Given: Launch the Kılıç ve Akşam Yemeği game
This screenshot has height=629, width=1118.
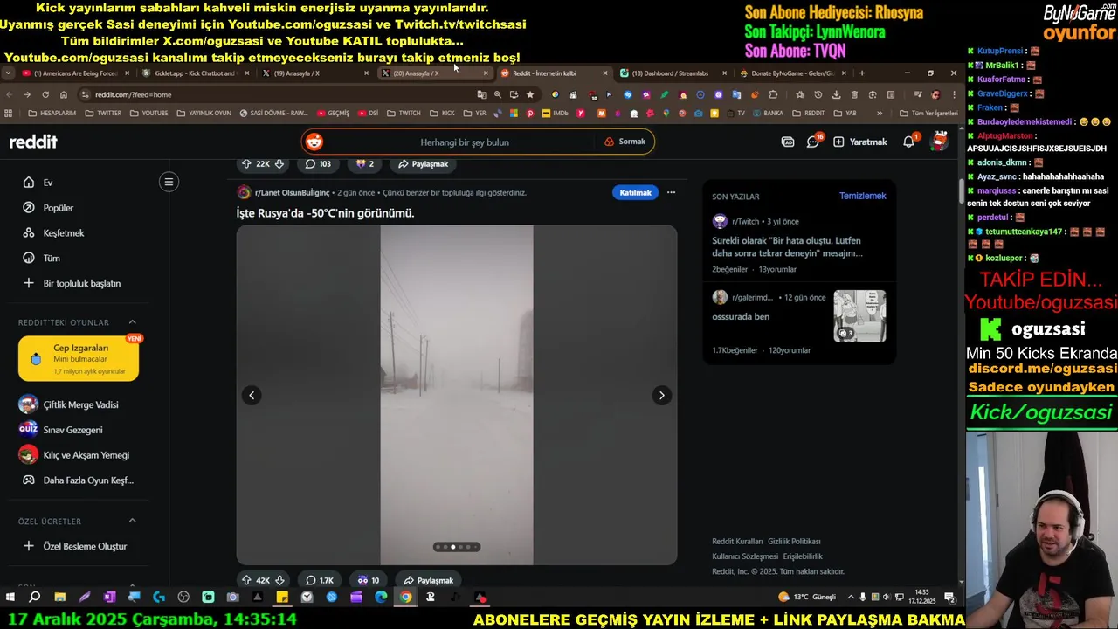Looking at the screenshot, I should coord(86,455).
